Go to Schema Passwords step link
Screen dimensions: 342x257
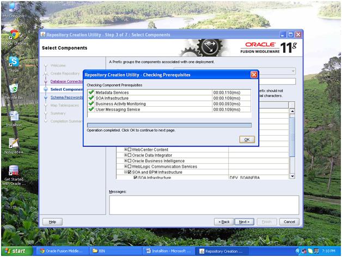click(x=66, y=97)
